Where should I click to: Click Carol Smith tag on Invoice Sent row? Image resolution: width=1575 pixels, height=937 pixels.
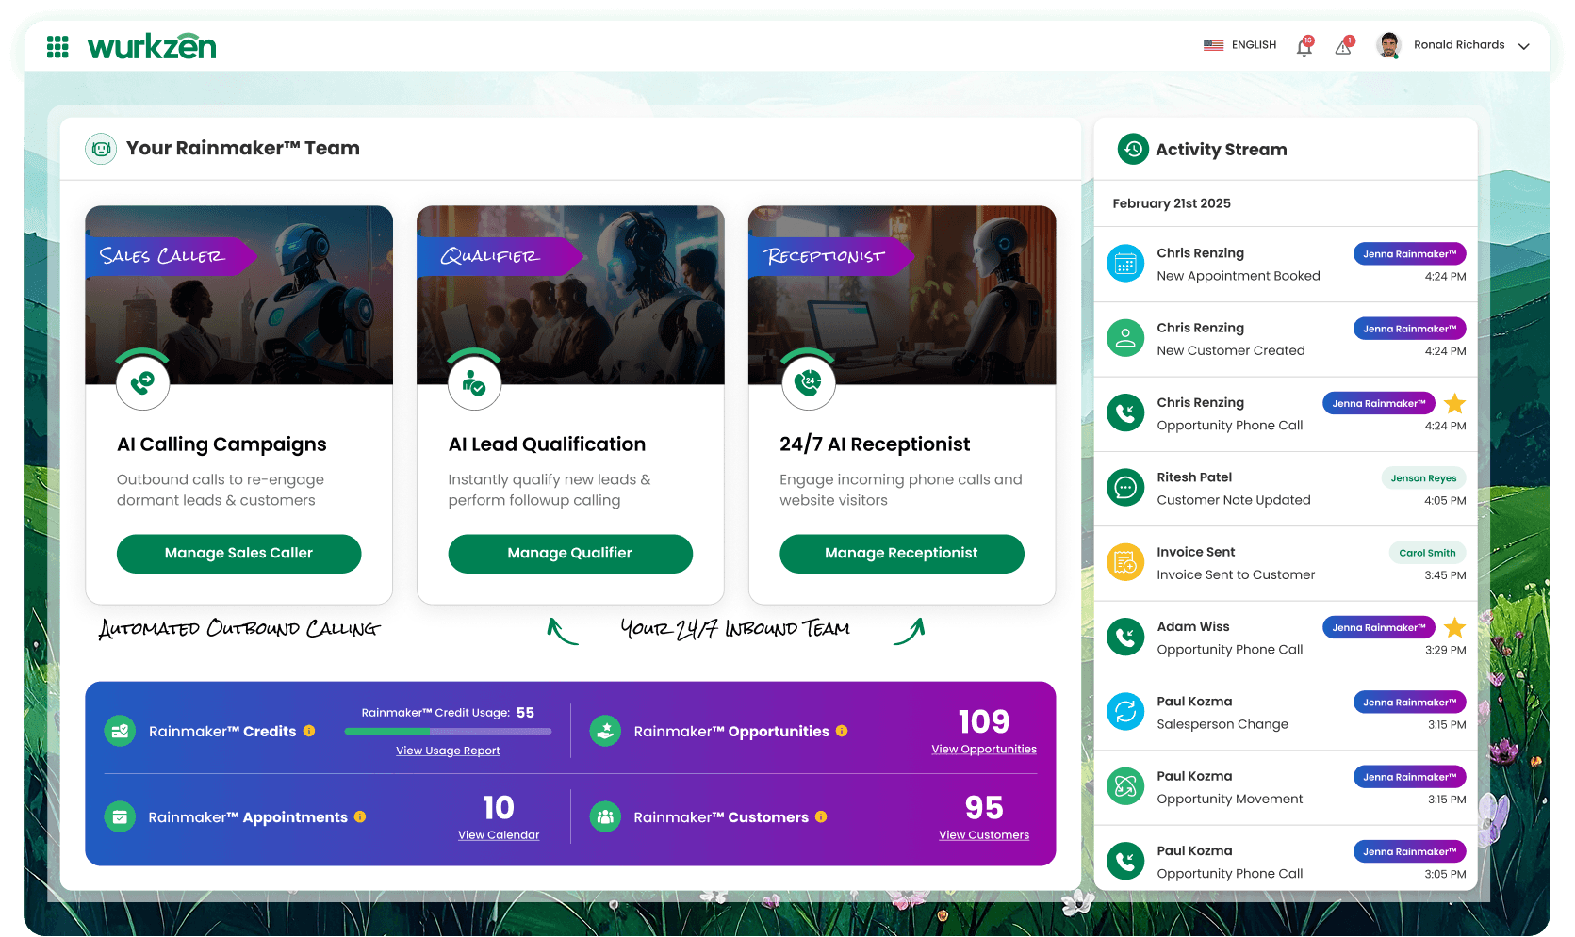coord(1427,553)
